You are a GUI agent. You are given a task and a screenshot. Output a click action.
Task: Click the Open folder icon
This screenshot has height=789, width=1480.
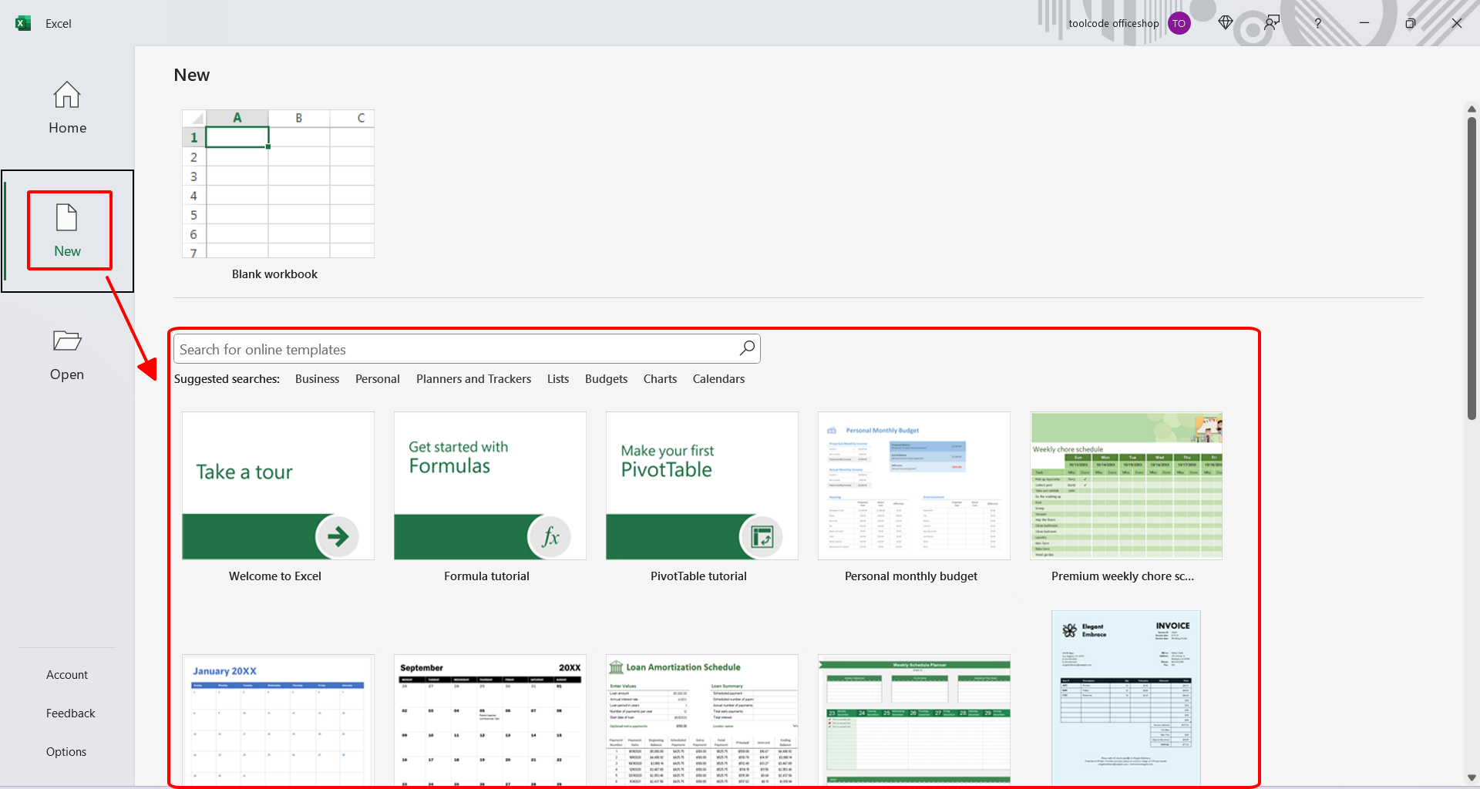click(x=67, y=341)
